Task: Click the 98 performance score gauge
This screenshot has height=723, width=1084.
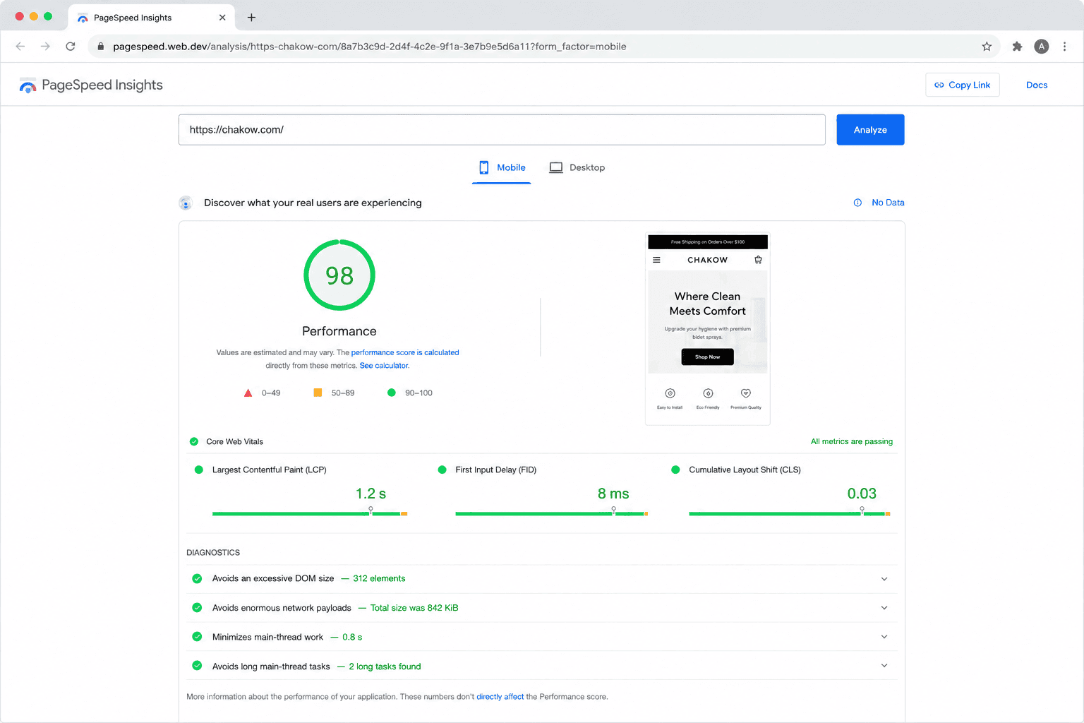Action: coord(339,275)
